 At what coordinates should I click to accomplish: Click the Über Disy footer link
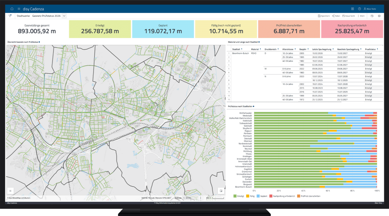pos(378,203)
